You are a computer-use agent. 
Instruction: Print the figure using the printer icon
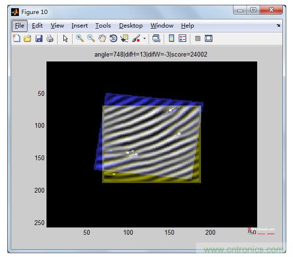pyautogui.click(x=49, y=39)
